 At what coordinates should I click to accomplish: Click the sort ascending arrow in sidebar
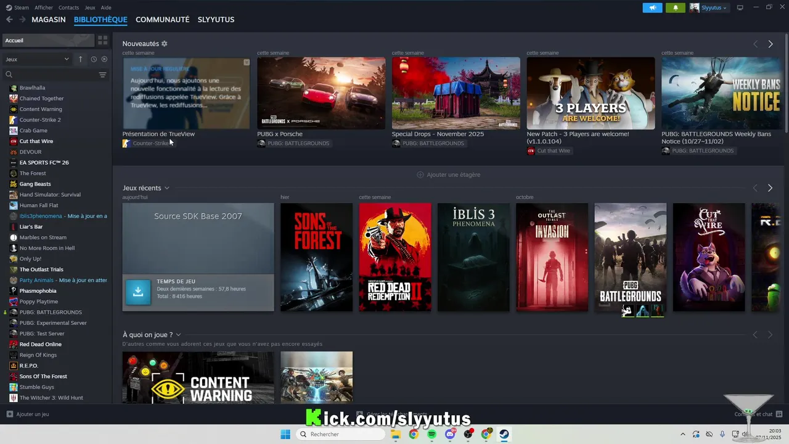pos(80,59)
